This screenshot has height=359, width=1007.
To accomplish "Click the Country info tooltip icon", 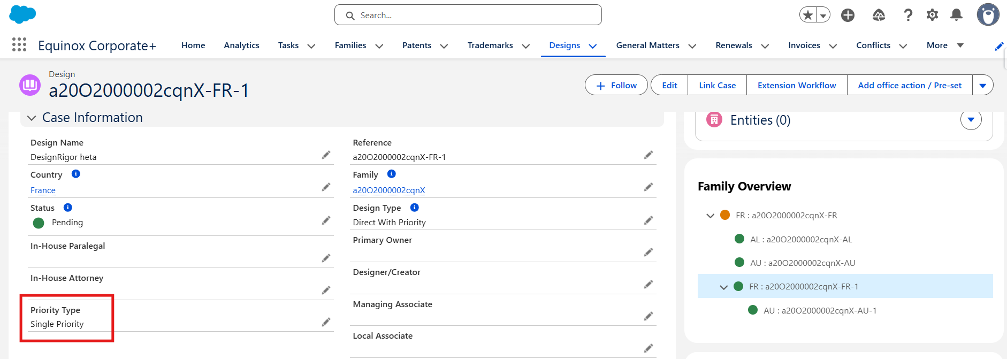I will coord(76,174).
